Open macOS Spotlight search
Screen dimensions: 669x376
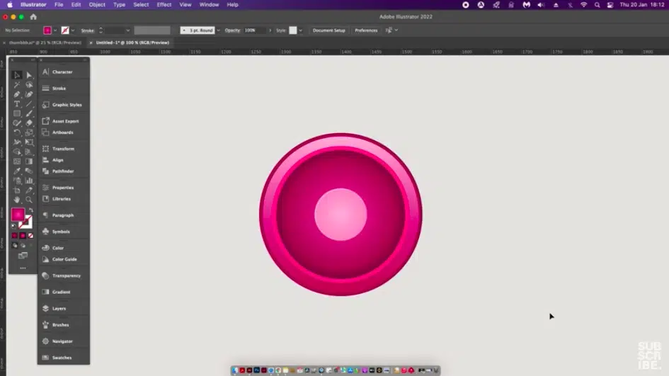point(597,5)
